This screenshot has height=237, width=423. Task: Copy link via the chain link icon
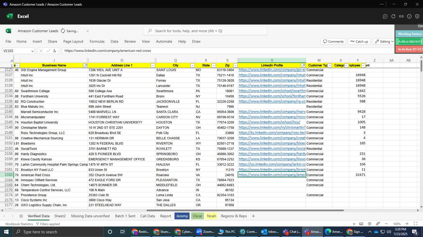click(401, 16)
